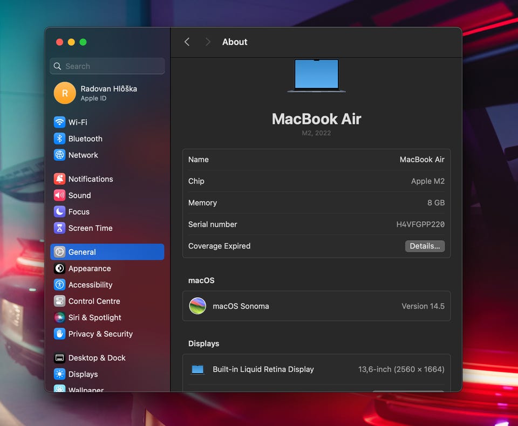This screenshot has height=426, width=518.
Task: Open Radovan Hlôška Apple ID account
Action: pyautogui.click(x=107, y=93)
